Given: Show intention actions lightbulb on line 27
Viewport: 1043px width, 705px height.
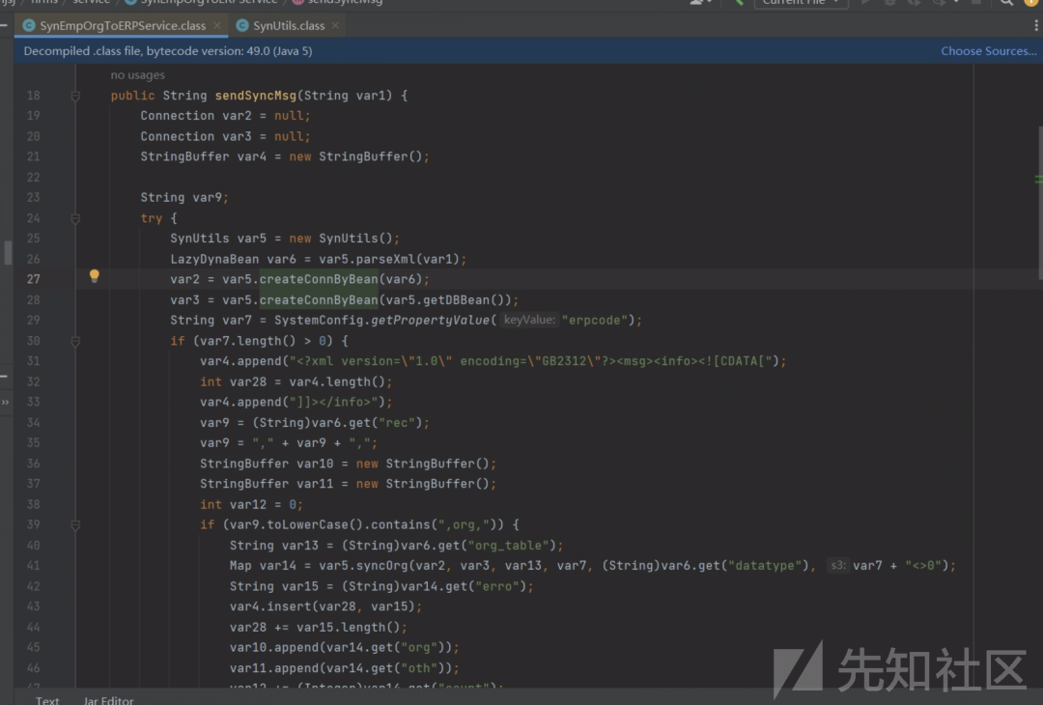Looking at the screenshot, I should click(95, 276).
